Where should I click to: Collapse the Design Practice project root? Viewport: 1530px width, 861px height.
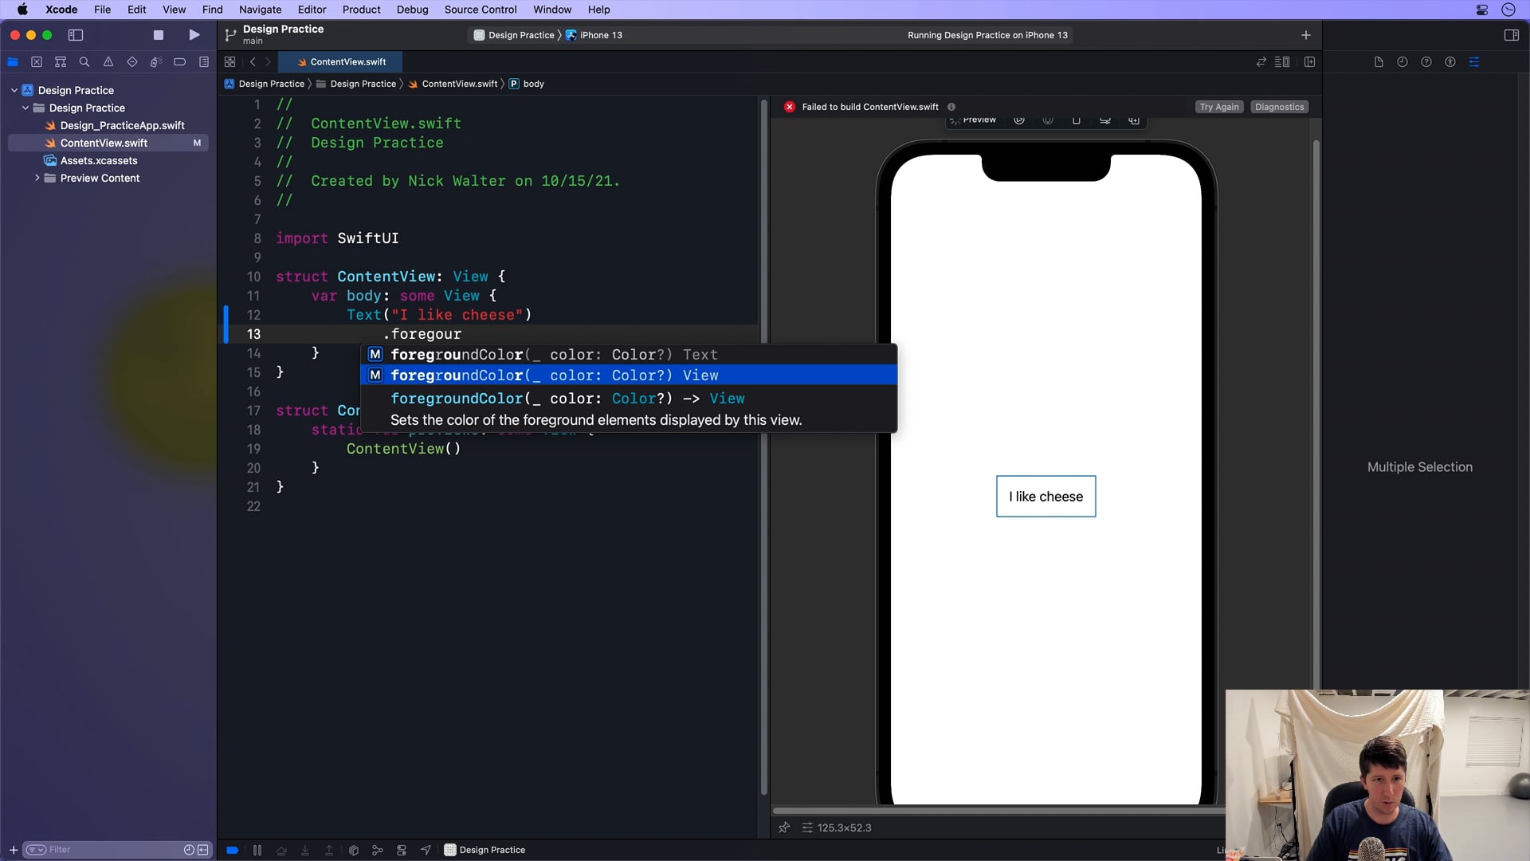[x=14, y=90]
